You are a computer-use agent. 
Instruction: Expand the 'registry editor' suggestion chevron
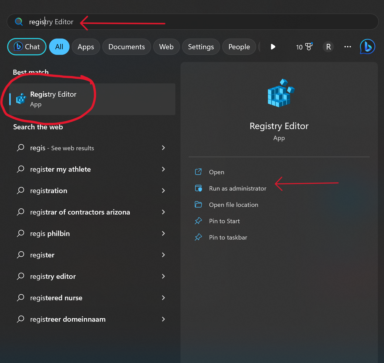(163, 276)
